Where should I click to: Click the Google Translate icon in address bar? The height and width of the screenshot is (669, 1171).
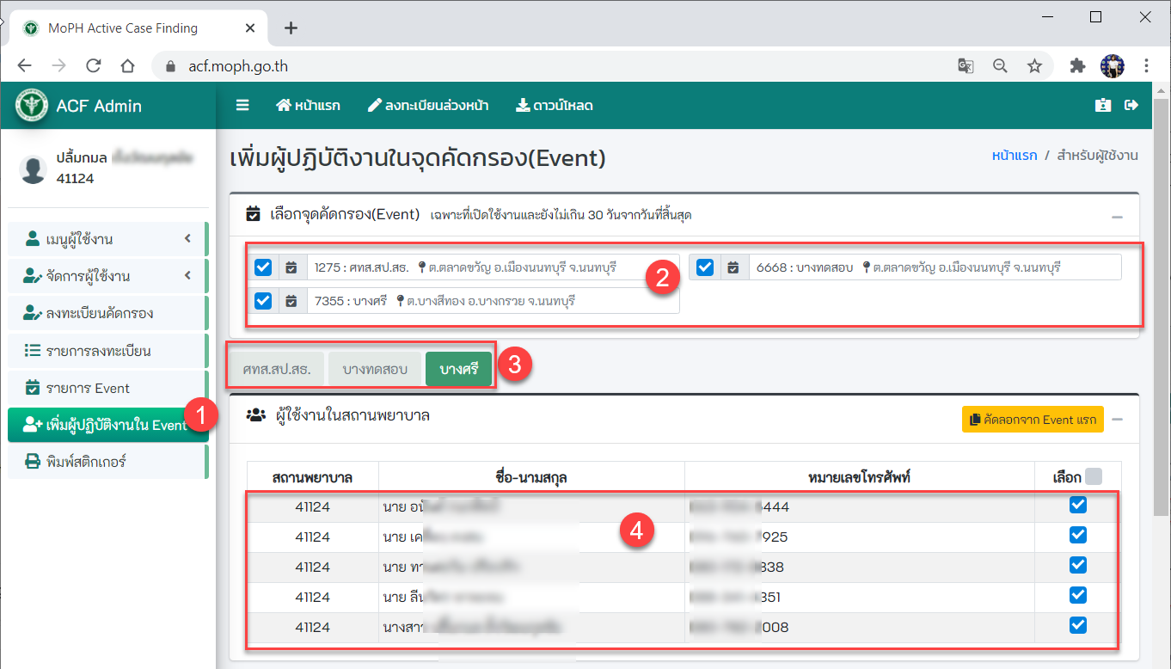(966, 66)
